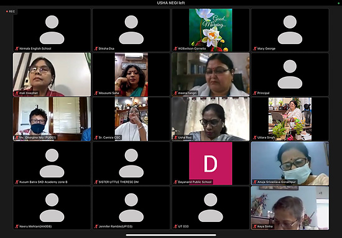
Task: Select meena tangri's video feed
Action: 210,74
